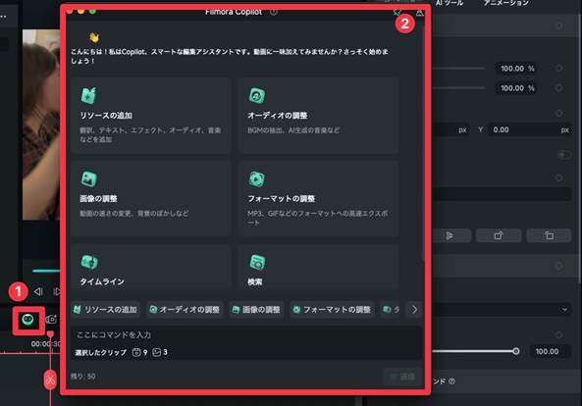Image resolution: width=582 pixels, height=406 pixels.
Task: Click the help question mark icon in properties panel
Action: tap(451, 381)
